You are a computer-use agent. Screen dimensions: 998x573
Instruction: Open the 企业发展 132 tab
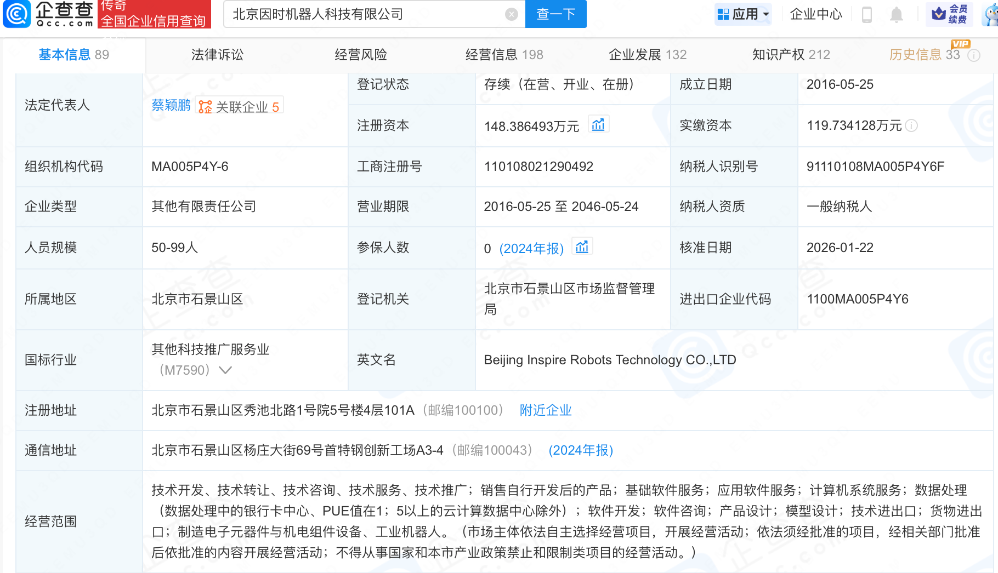[648, 55]
